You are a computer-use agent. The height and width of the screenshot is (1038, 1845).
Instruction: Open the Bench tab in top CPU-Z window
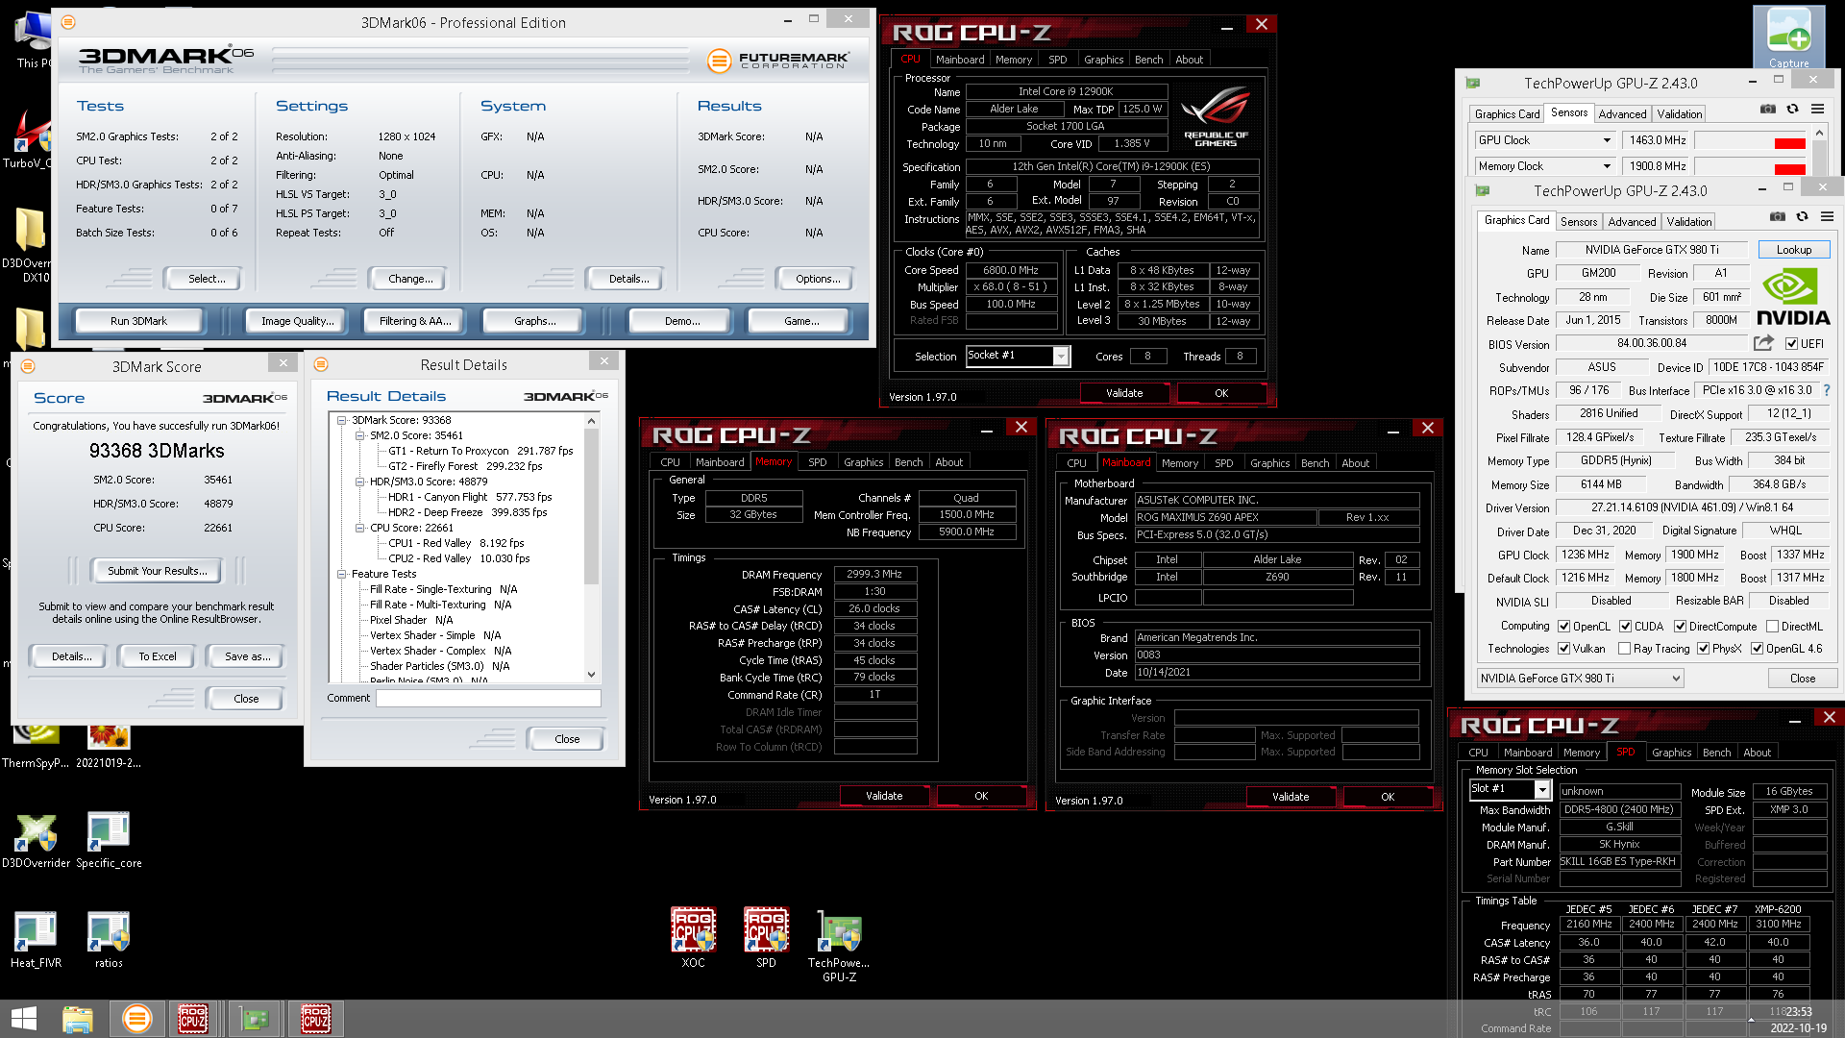click(1148, 60)
